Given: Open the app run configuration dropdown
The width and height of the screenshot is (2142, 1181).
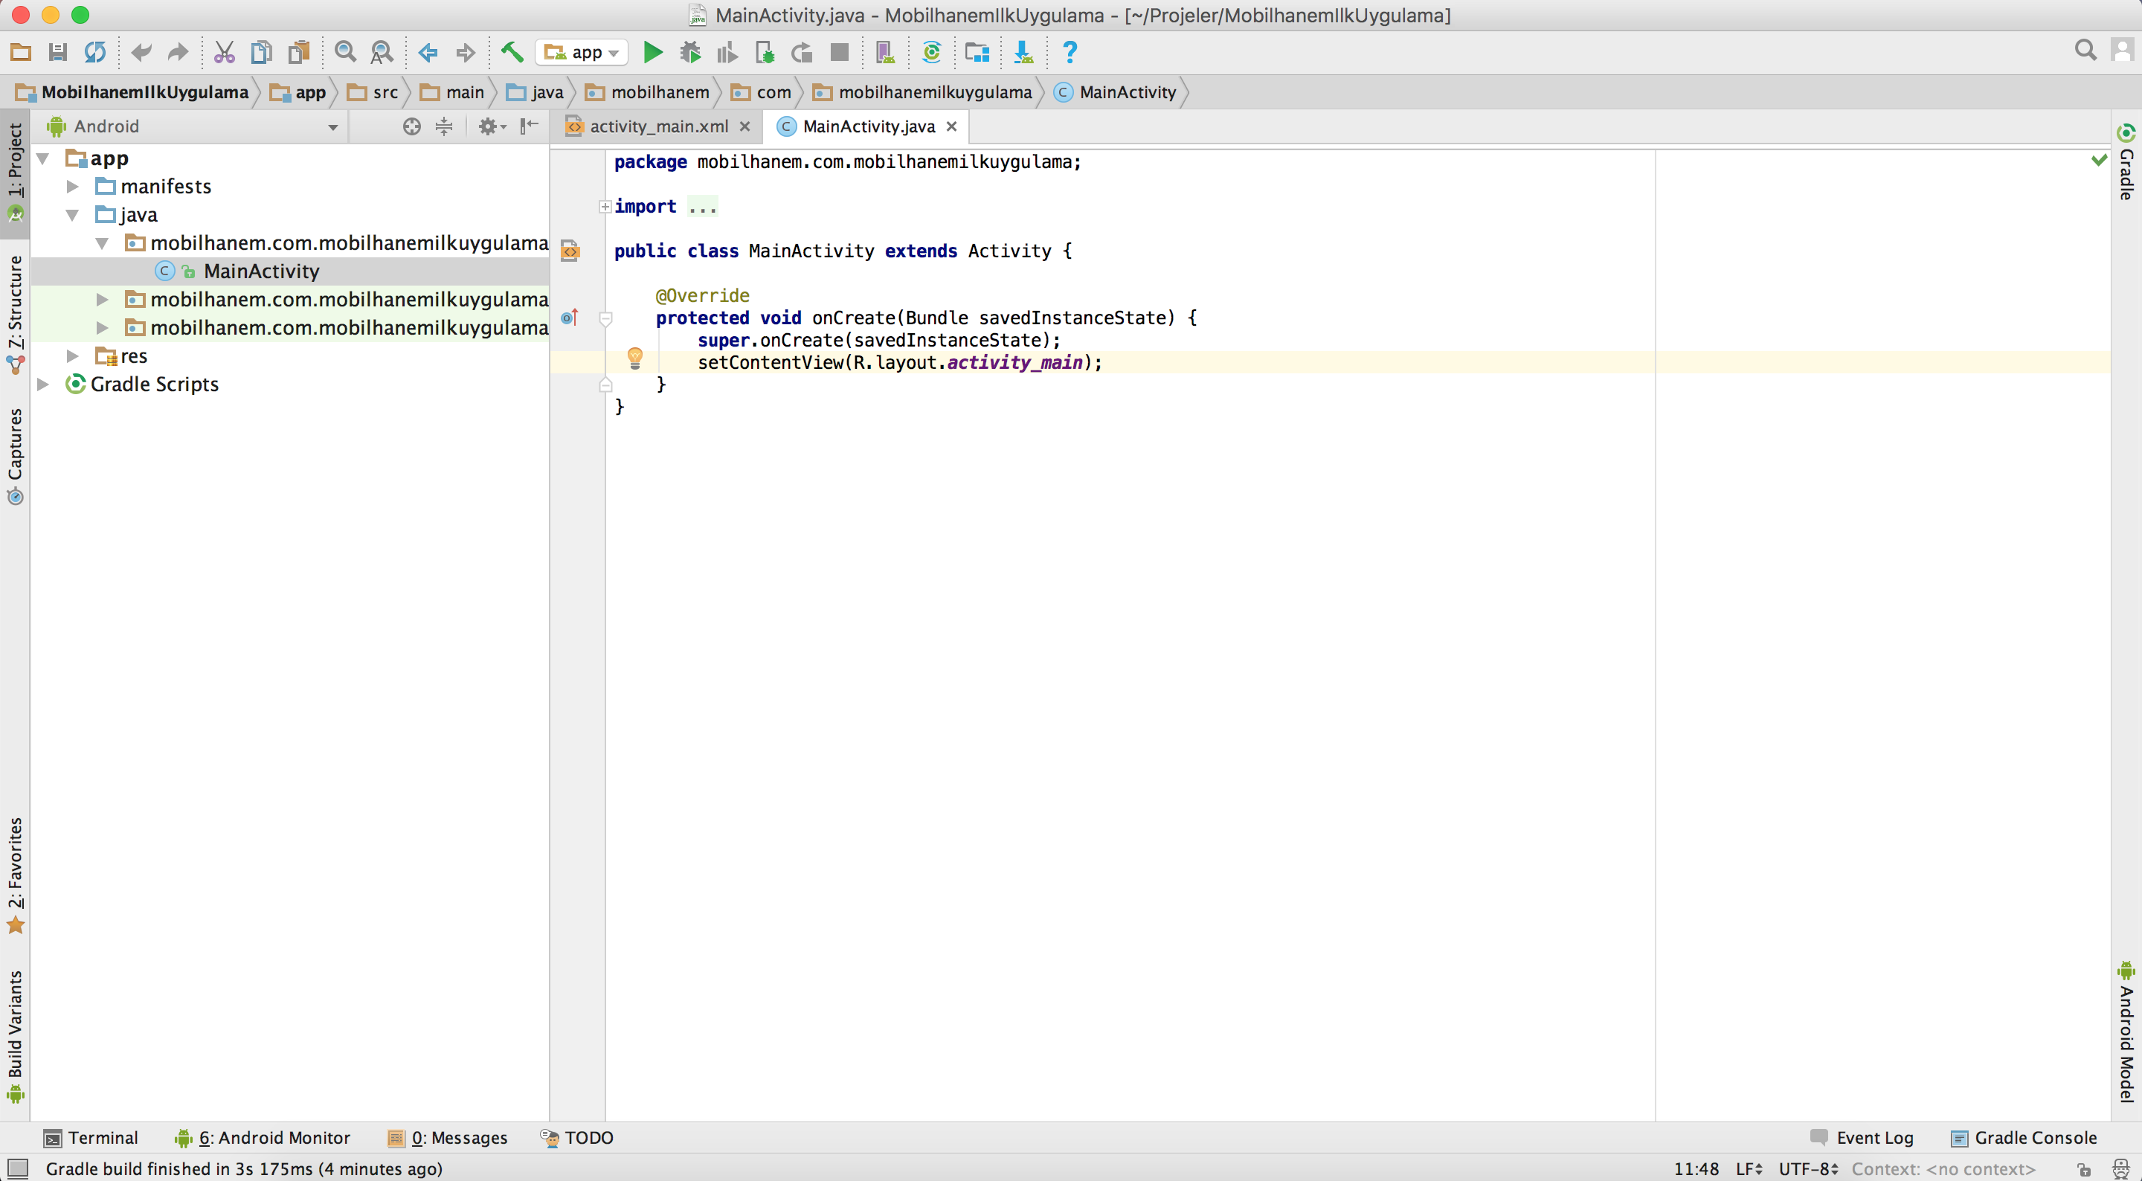Looking at the screenshot, I should [581, 52].
